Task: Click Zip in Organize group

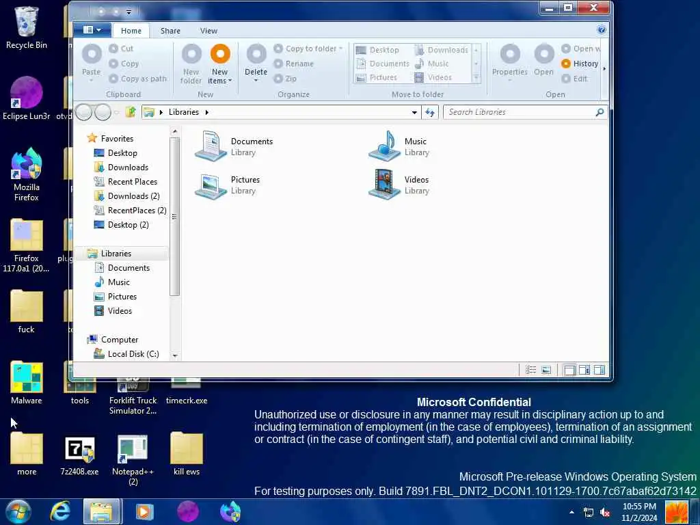Action: pyautogui.click(x=285, y=79)
